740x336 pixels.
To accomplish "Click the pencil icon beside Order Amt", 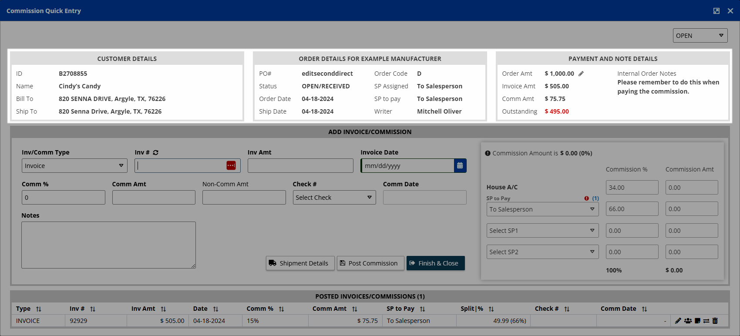I will click(x=581, y=74).
